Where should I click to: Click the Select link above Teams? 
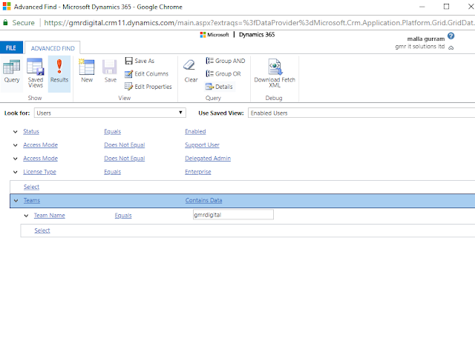(31, 187)
